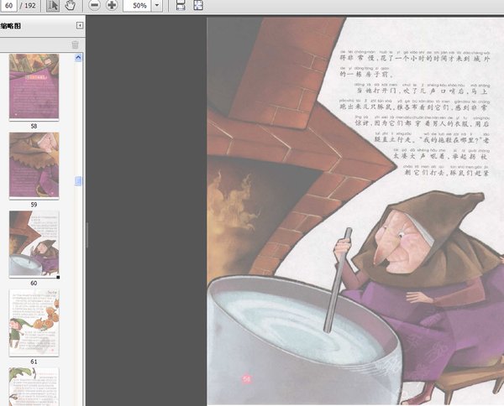Activate the Select tool arrow icon

click(53, 5)
